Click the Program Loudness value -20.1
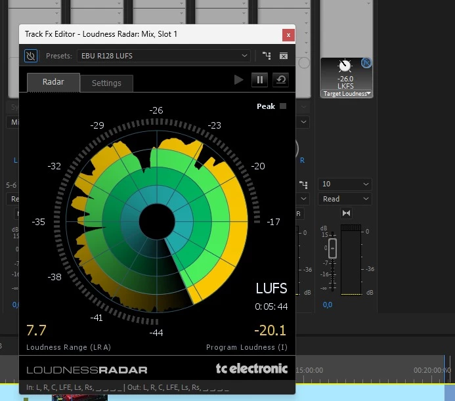 [270, 330]
